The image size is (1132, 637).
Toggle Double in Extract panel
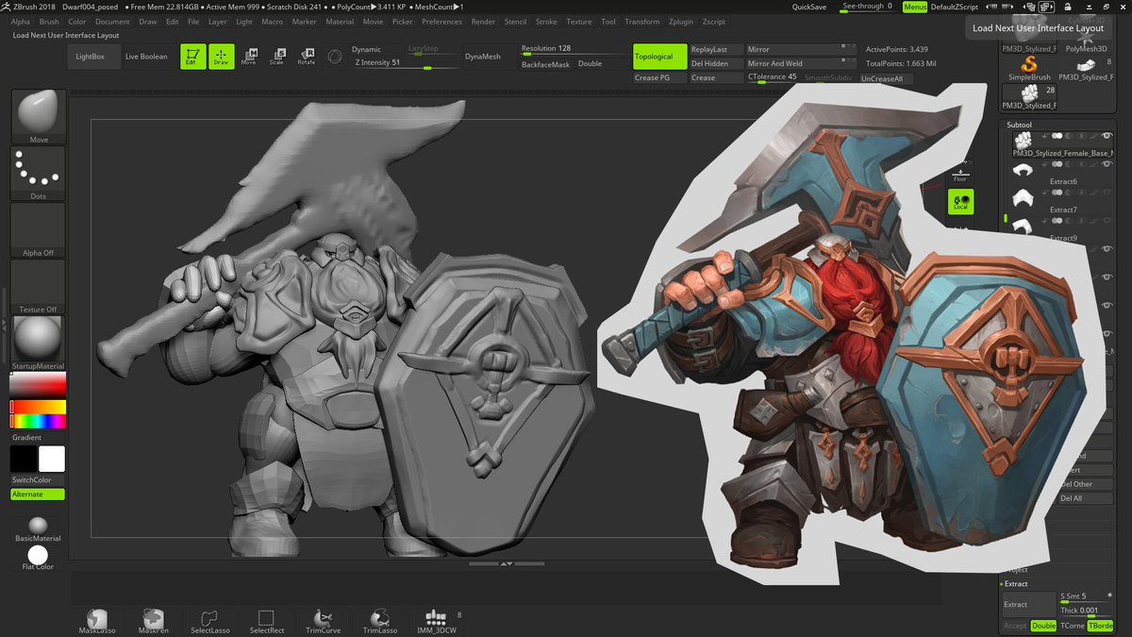(x=1044, y=626)
